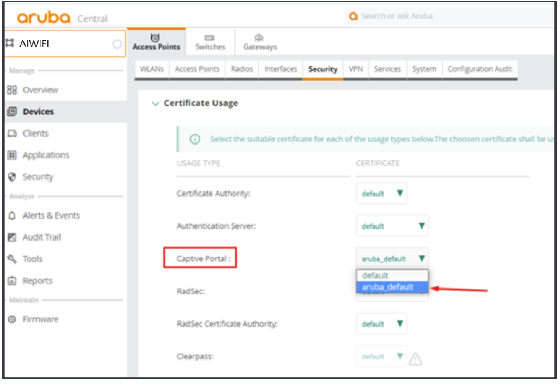The height and width of the screenshot is (384, 560).
Task: Open the Configuration Audit tab
Action: (x=480, y=69)
